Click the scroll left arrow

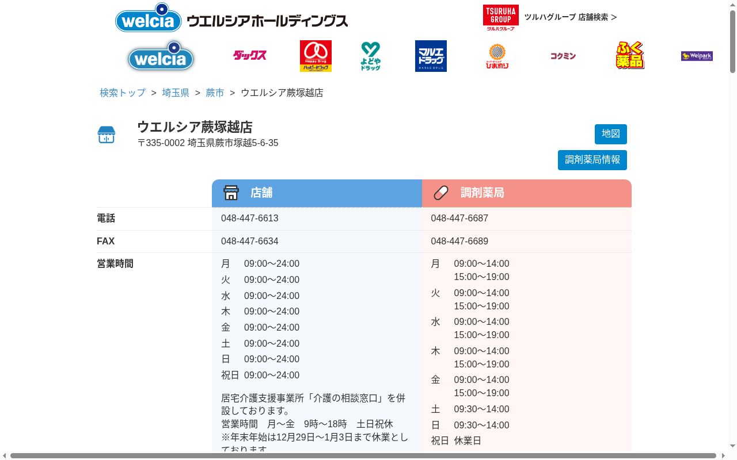click(x=5, y=456)
